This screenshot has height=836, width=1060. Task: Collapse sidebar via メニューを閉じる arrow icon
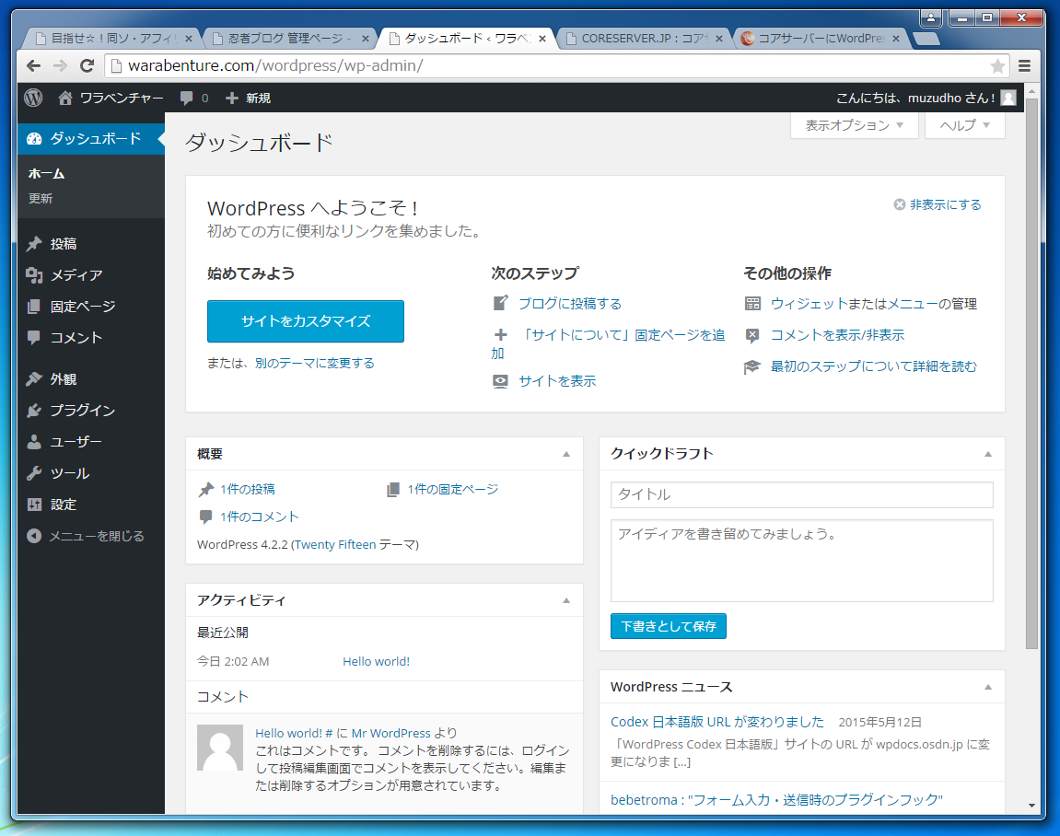[34, 536]
